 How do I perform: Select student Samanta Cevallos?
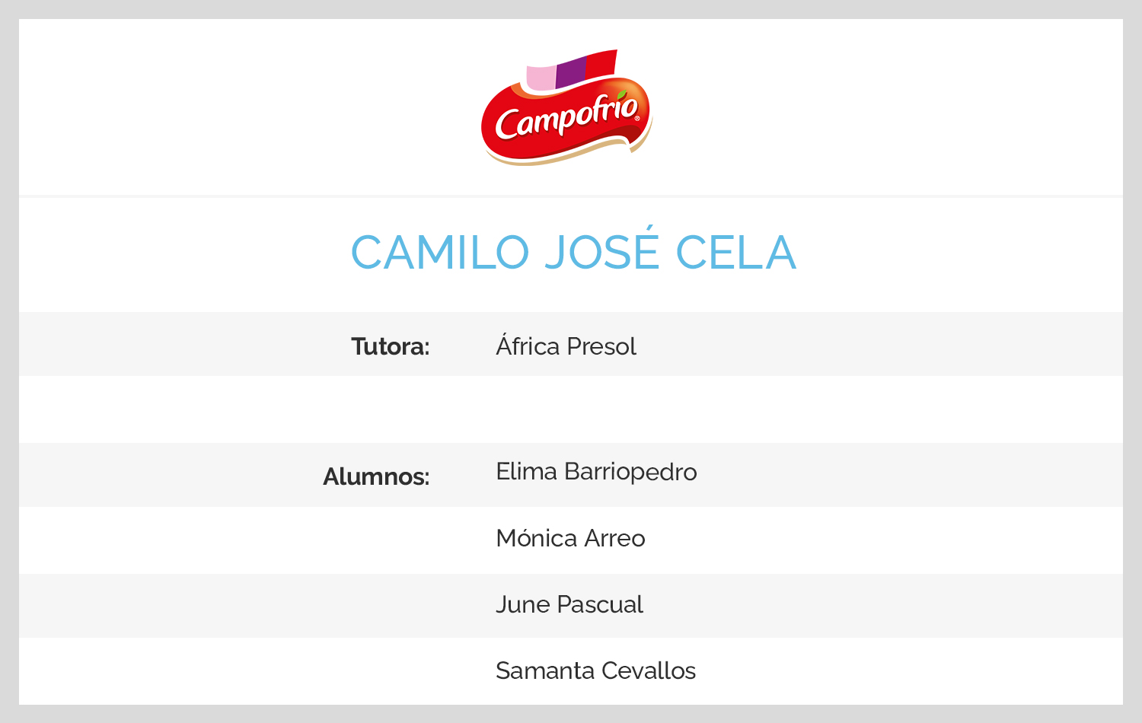(595, 670)
